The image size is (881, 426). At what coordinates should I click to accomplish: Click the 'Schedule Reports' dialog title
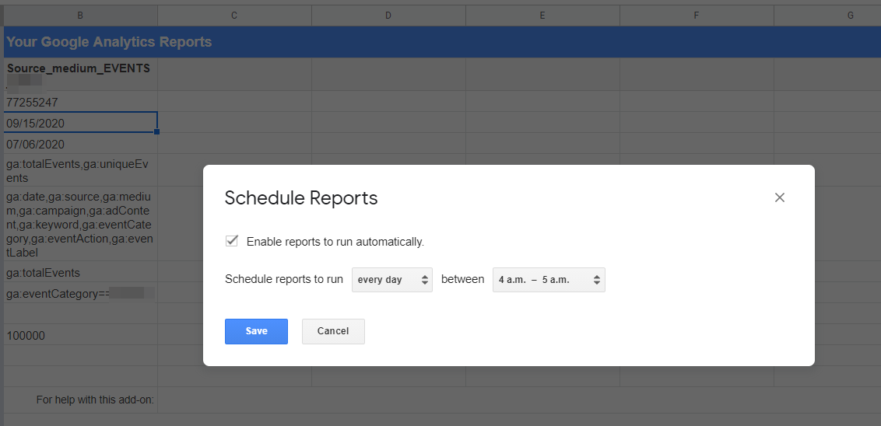301,198
